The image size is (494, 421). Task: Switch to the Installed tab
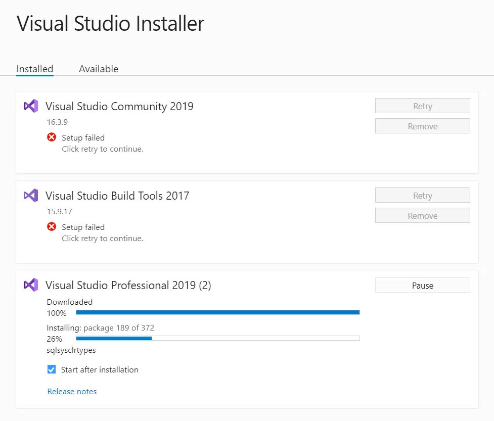[35, 69]
